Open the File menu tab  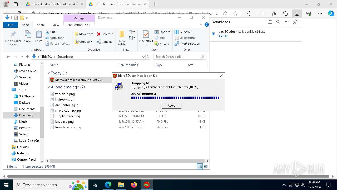point(11,25)
